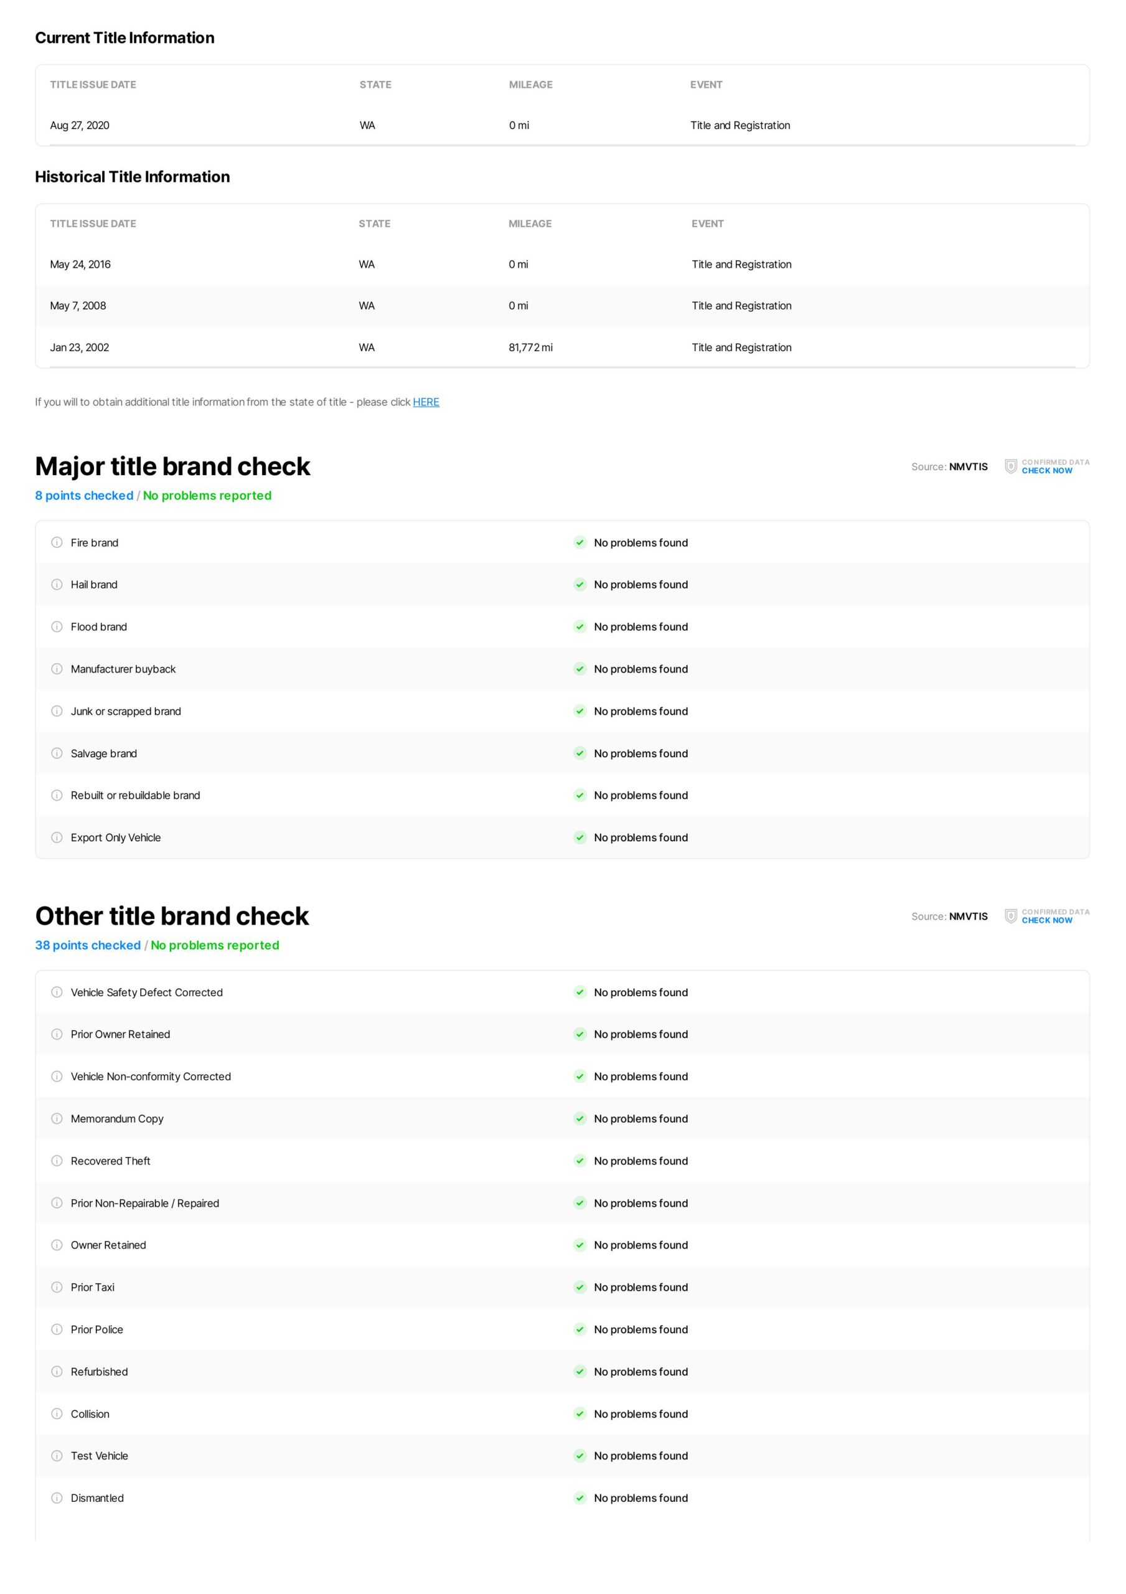Click the HERE link for additional title information
The width and height of the screenshot is (1126, 1594).
click(x=426, y=402)
